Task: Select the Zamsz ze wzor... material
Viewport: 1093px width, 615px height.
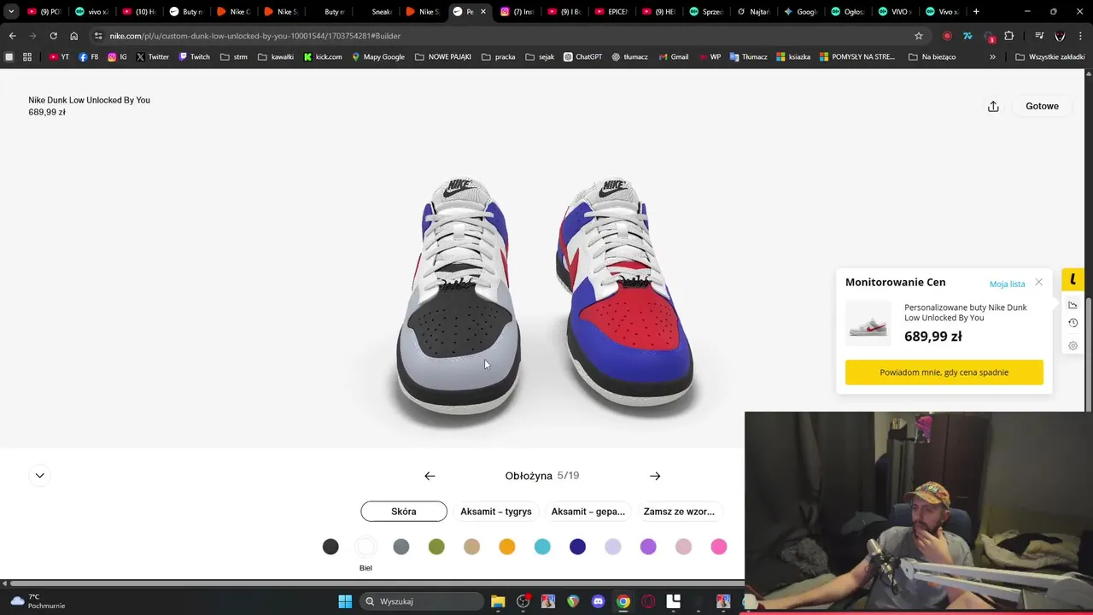Action: pyautogui.click(x=679, y=512)
